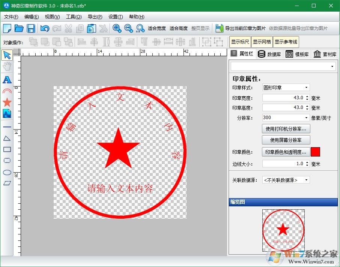Click the 使用打印机分辨率 button
The height and width of the screenshot is (267, 340).
coord(286,129)
